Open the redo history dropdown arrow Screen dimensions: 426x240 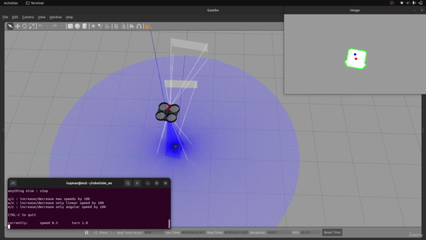[62, 26]
